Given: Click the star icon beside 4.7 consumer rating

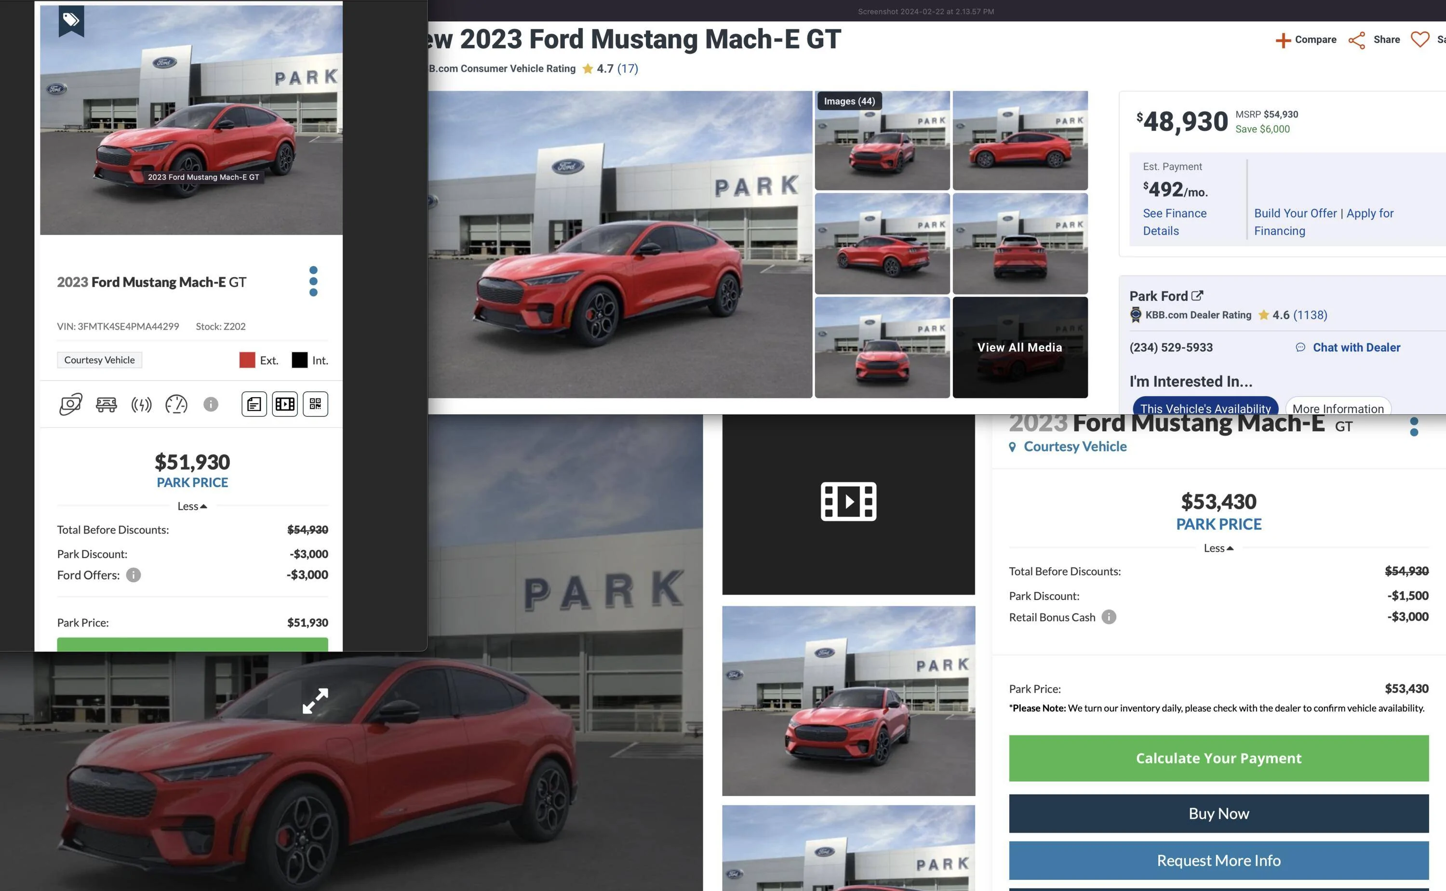Looking at the screenshot, I should [x=588, y=69].
